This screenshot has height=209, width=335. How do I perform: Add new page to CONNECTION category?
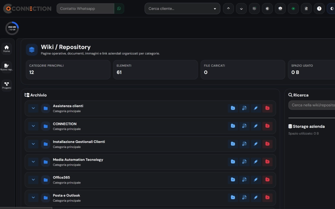coord(244,126)
